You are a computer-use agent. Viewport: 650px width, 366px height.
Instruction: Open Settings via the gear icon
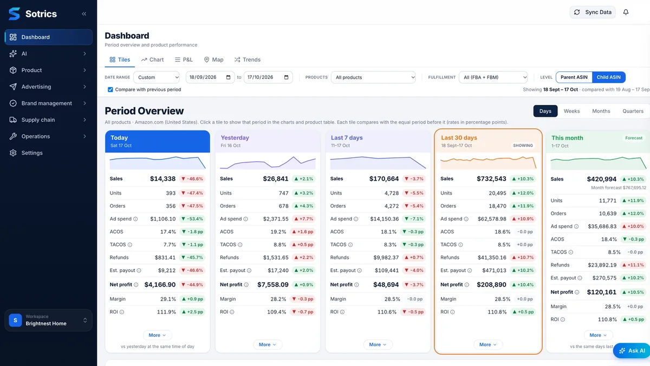pyautogui.click(x=13, y=153)
